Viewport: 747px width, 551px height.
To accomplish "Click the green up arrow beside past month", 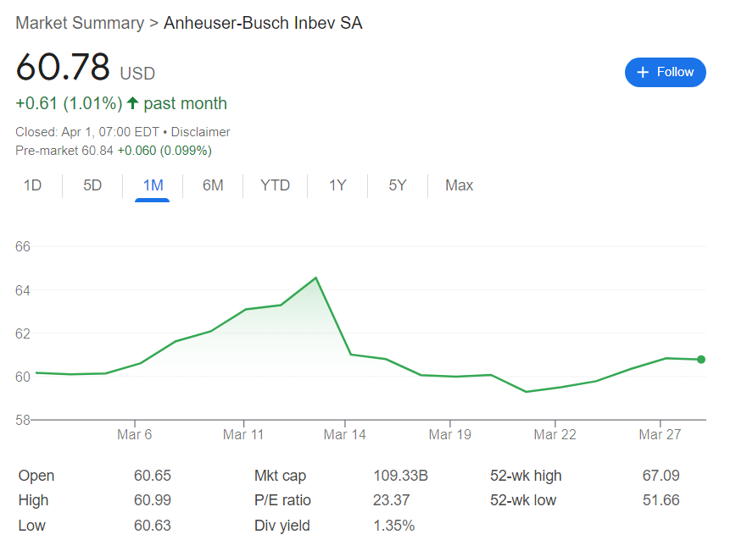I will click(132, 103).
